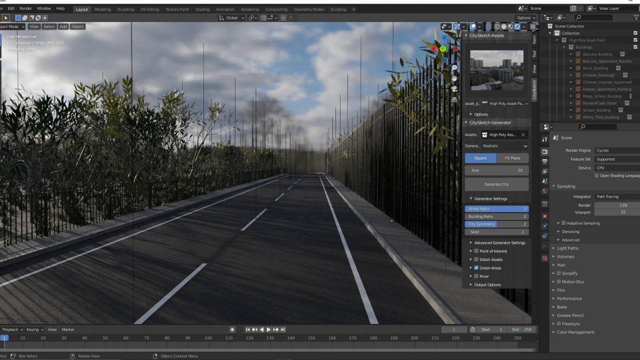
Task: Open the viewport Add menu button
Action: [x=63, y=26]
